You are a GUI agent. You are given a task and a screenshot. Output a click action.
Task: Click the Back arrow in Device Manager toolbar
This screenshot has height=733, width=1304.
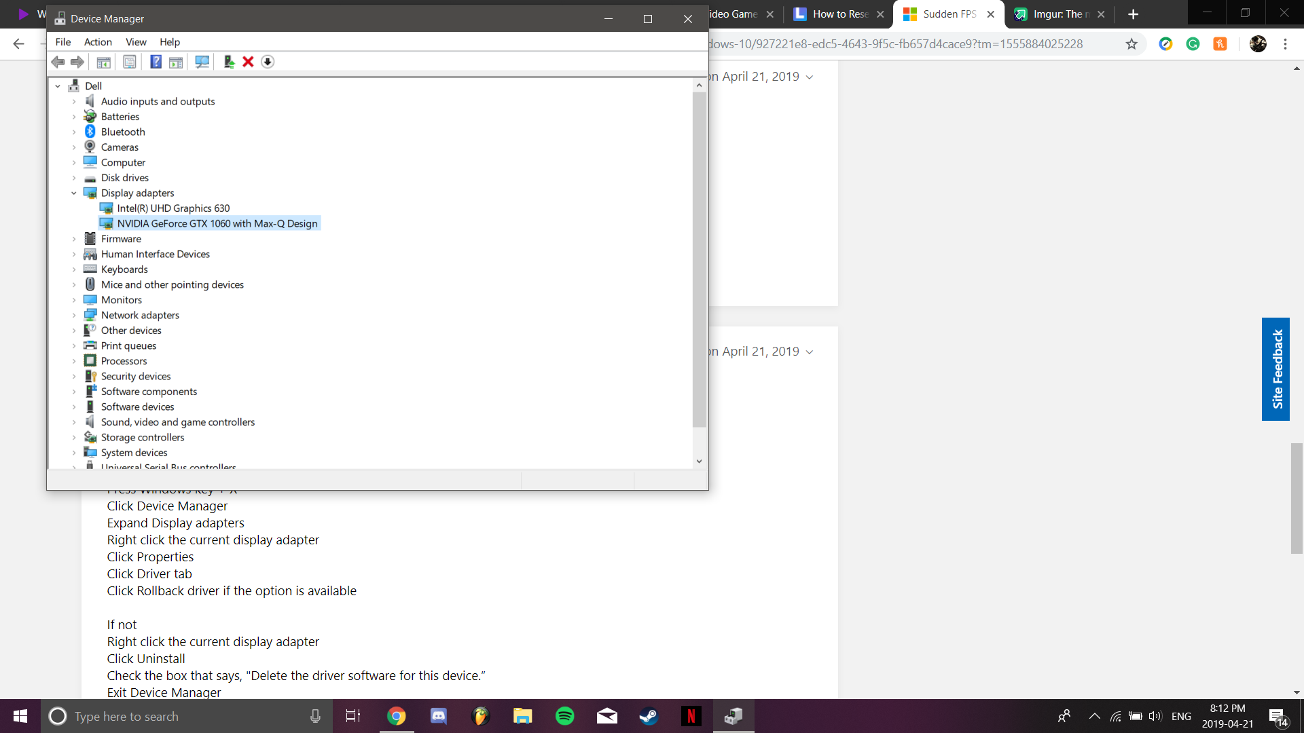(58, 62)
